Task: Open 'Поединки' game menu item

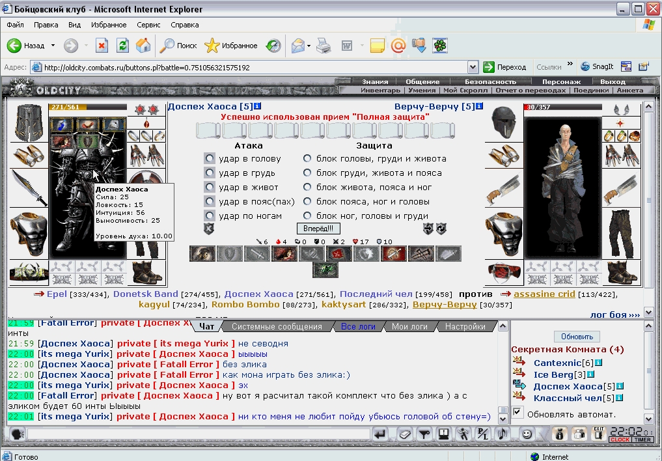Action: (x=590, y=91)
